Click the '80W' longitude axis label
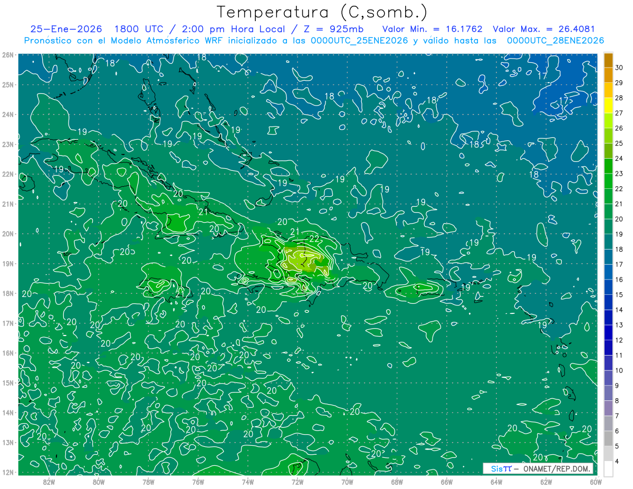 [99, 481]
